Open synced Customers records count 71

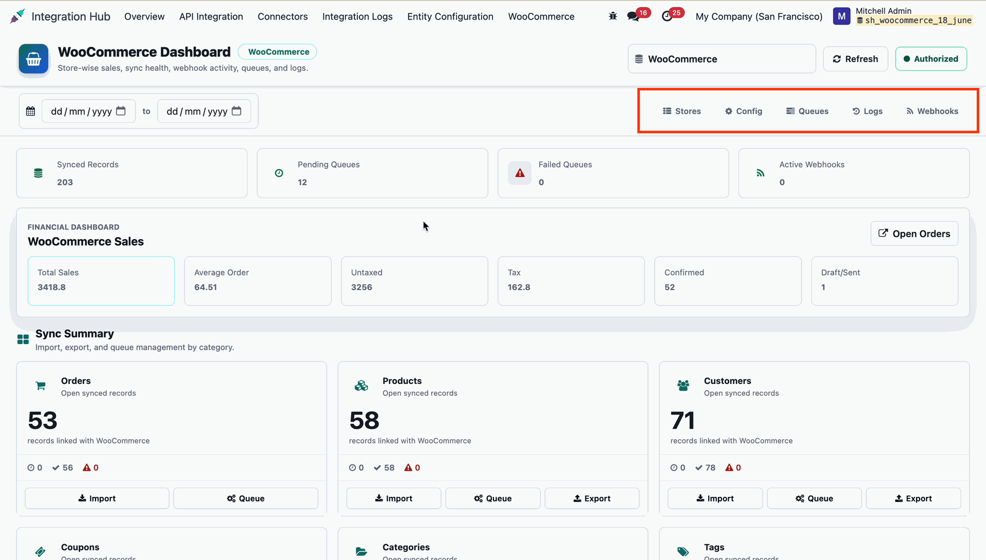point(682,421)
